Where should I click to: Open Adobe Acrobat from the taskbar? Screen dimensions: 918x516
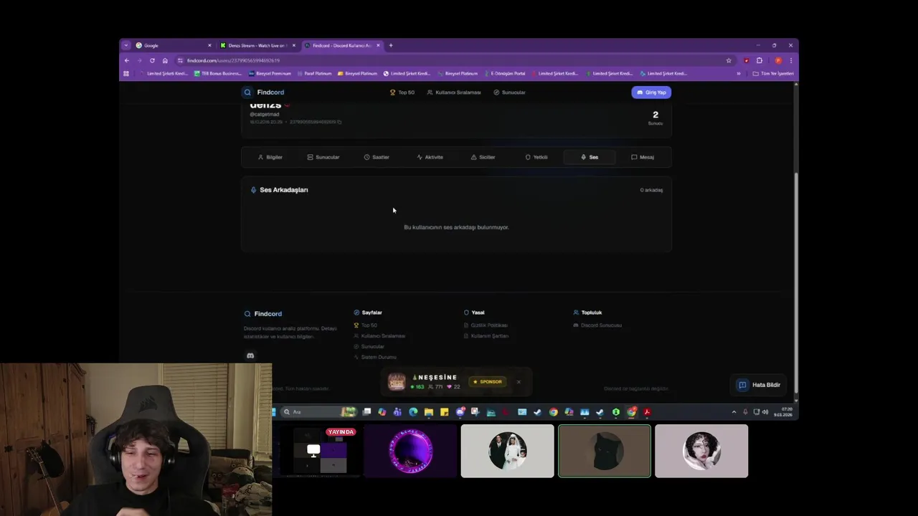pos(647,412)
